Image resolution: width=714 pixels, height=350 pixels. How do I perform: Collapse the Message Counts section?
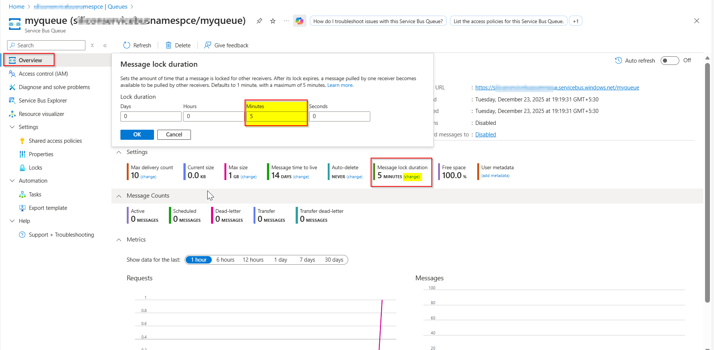point(119,196)
